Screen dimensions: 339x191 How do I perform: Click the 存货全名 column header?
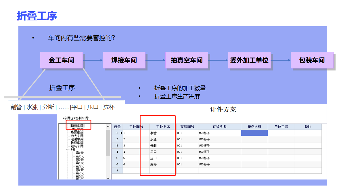coord(219,127)
